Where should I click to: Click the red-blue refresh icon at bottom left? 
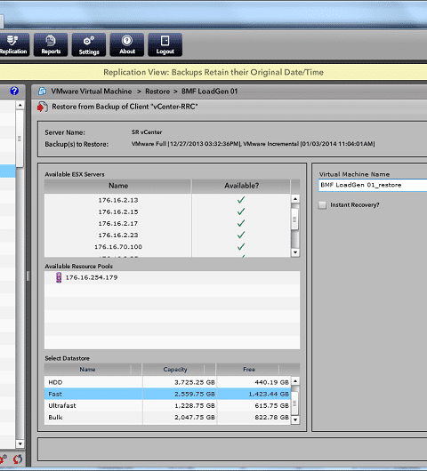[x=18, y=459]
